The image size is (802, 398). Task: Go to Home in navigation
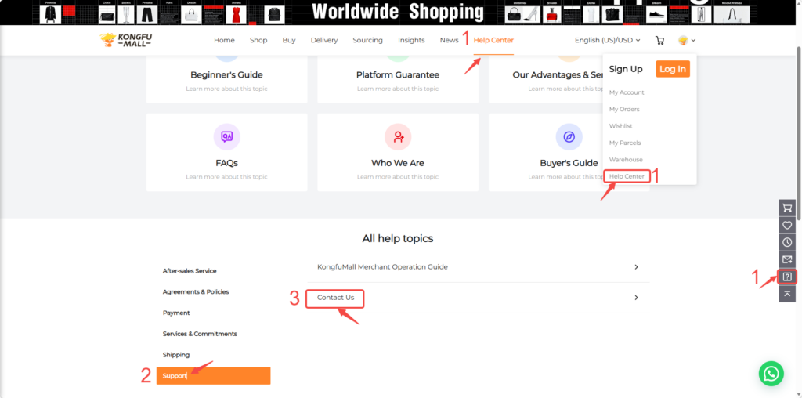click(x=224, y=41)
